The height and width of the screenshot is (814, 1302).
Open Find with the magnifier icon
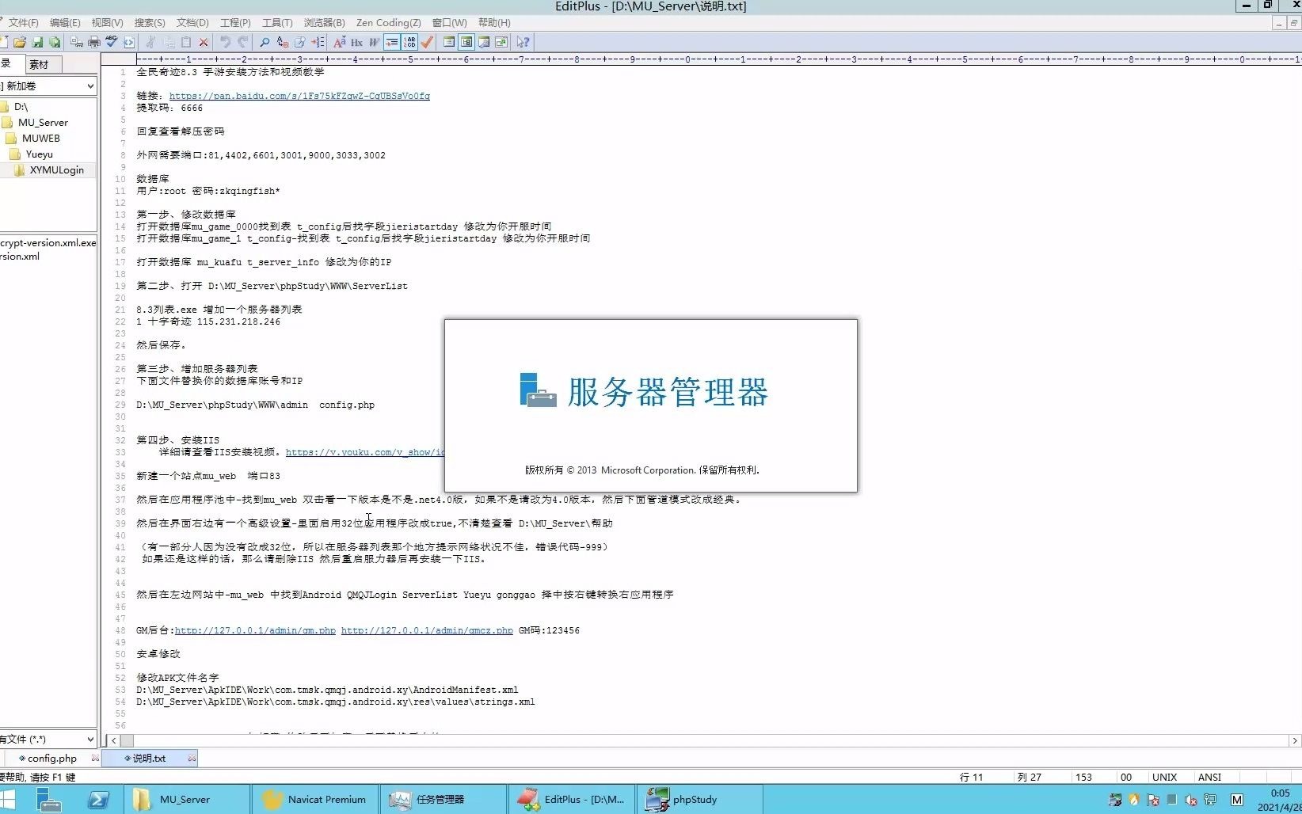[x=265, y=42]
